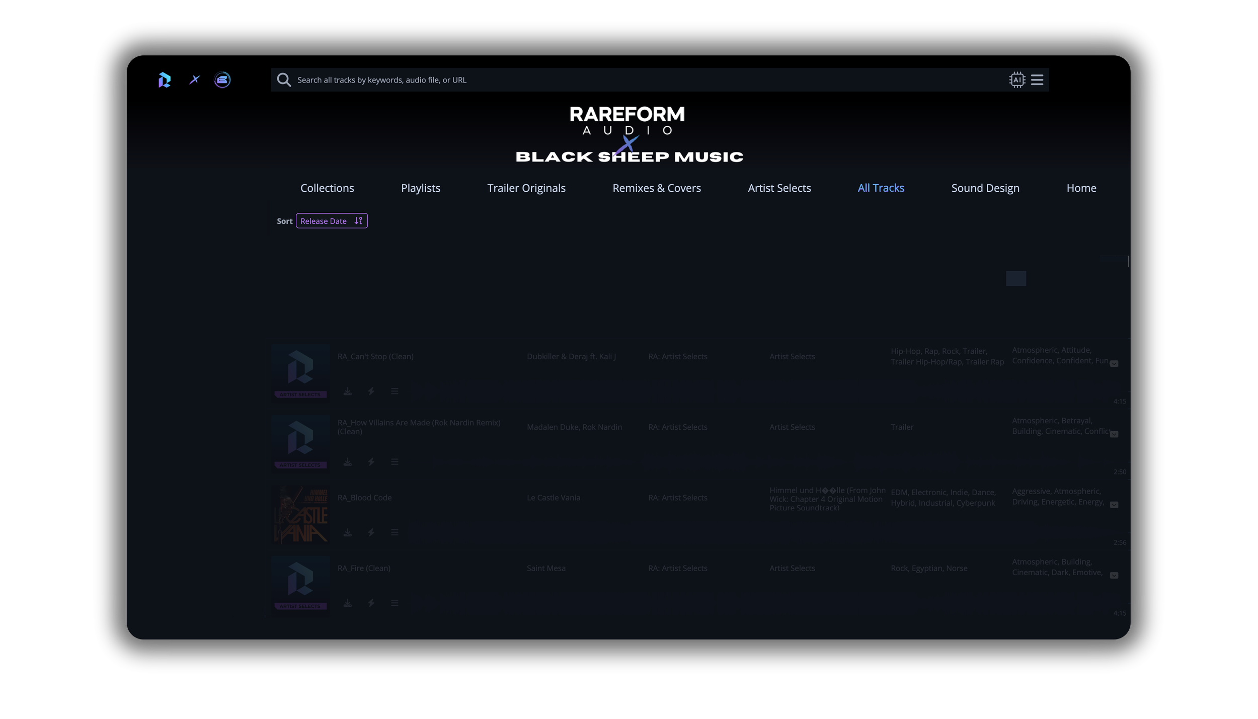Image resolution: width=1258 pixels, height=719 pixels.
Task: Open the list menu icon for RA_Fire (Clean)
Action: click(x=395, y=603)
